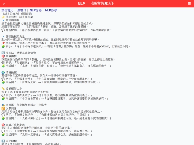Click speech bubble beside 他做事太慢 example
194x145 pixels.
(x=3, y=79)
